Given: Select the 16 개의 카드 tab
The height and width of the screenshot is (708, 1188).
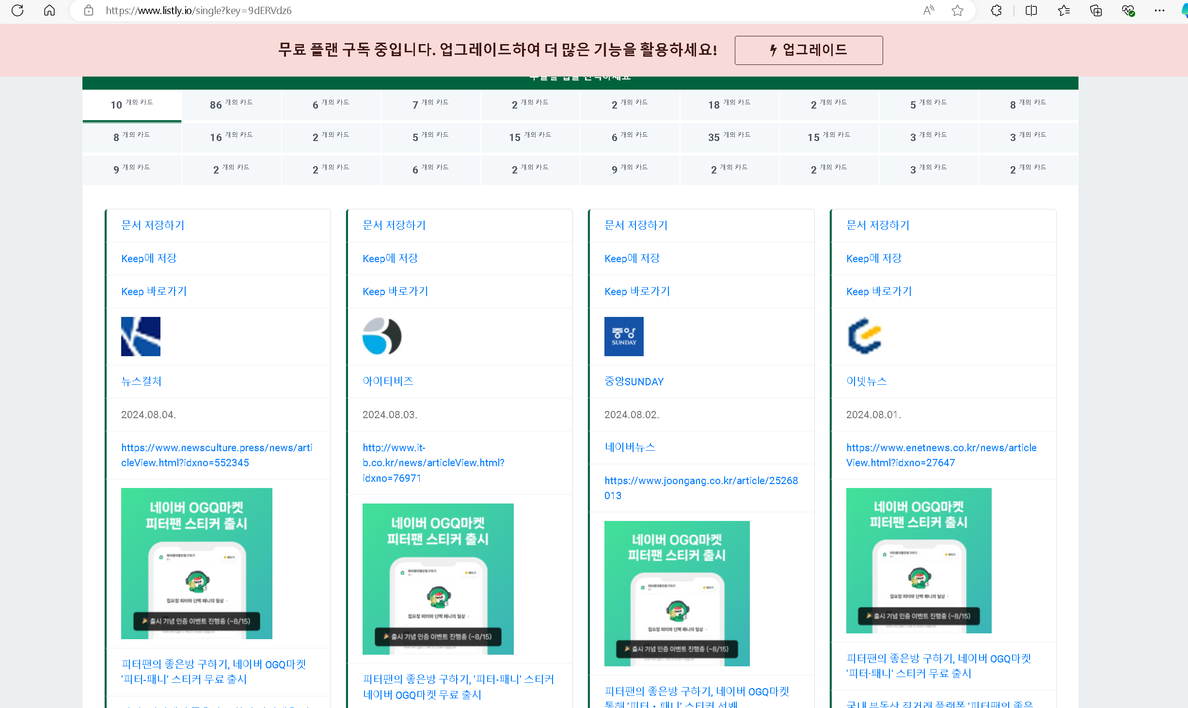Looking at the screenshot, I should pos(232,137).
